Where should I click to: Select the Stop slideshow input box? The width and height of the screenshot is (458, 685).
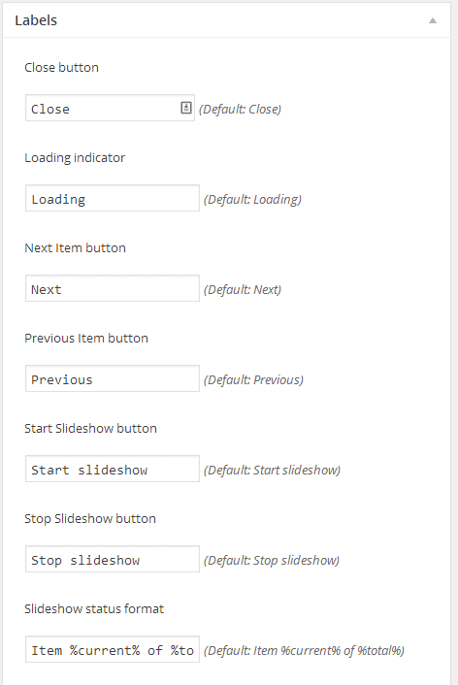(x=113, y=559)
